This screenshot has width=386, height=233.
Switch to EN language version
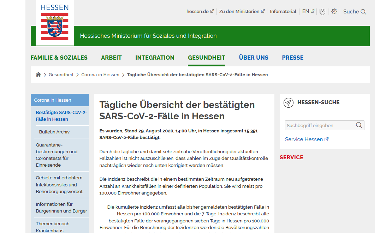pos(308,11)
